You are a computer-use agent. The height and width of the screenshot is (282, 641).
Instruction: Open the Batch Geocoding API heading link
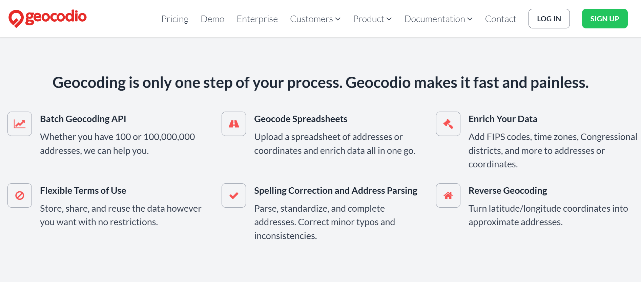[83, 119]
